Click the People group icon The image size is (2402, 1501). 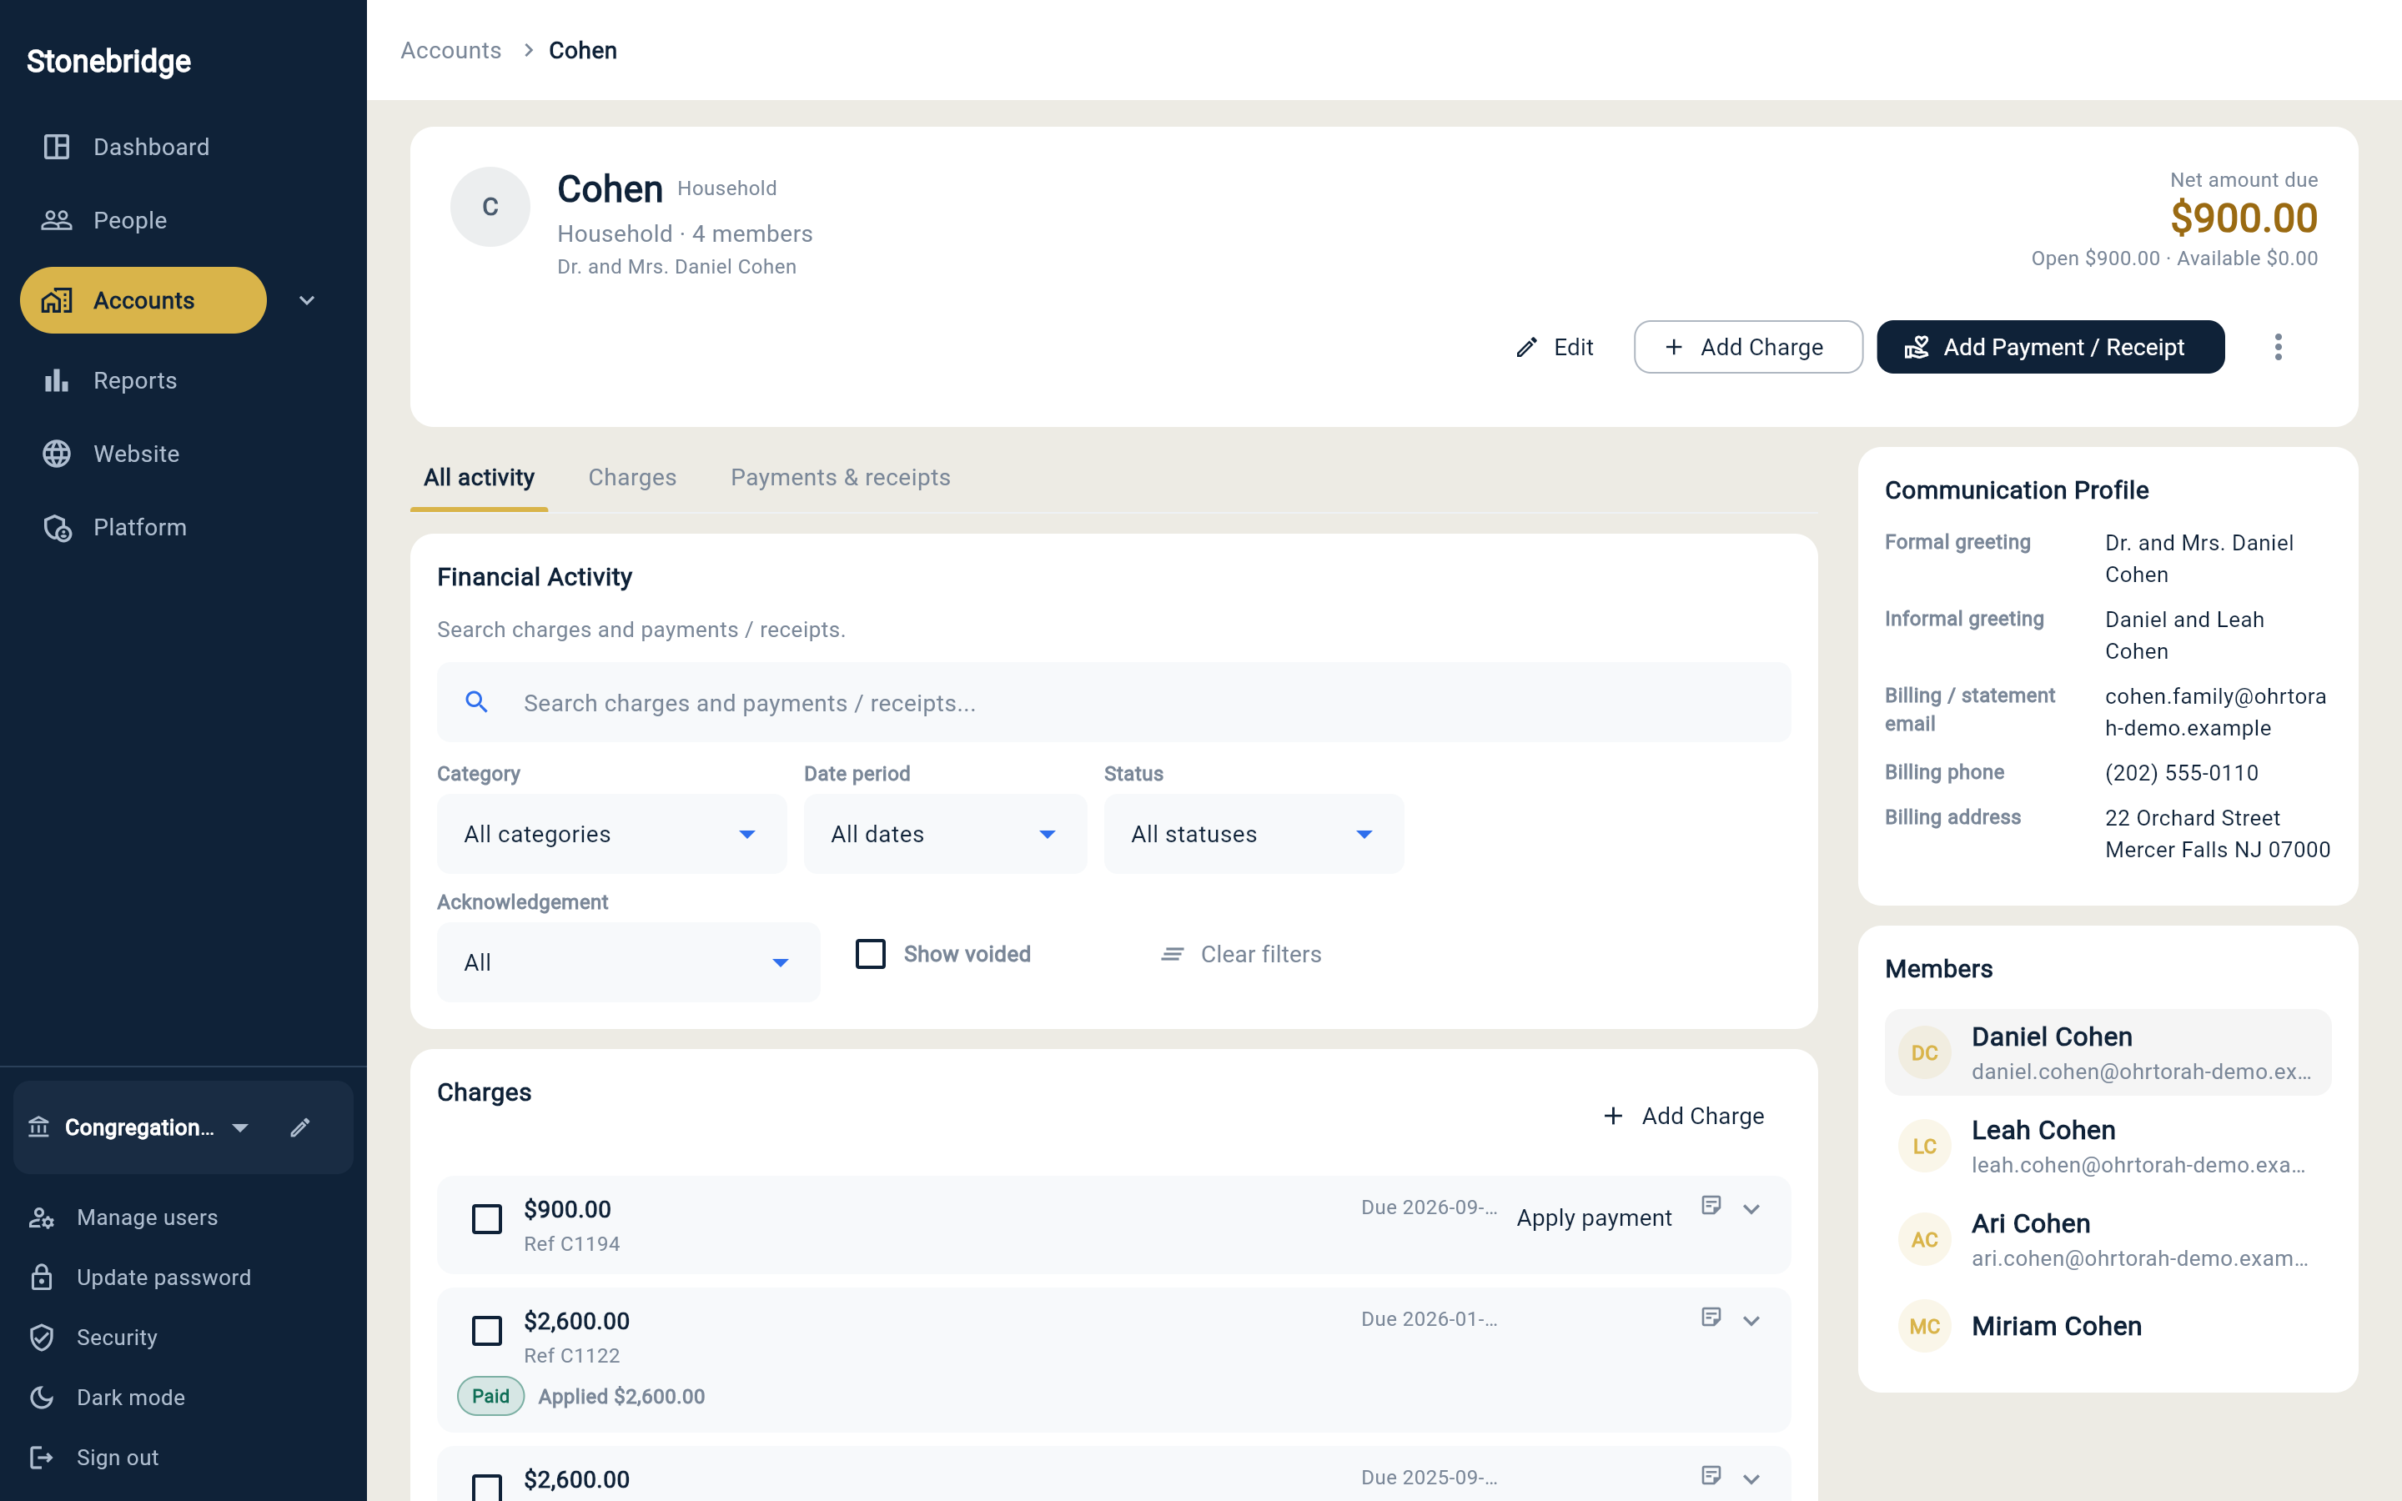[57, 220]
